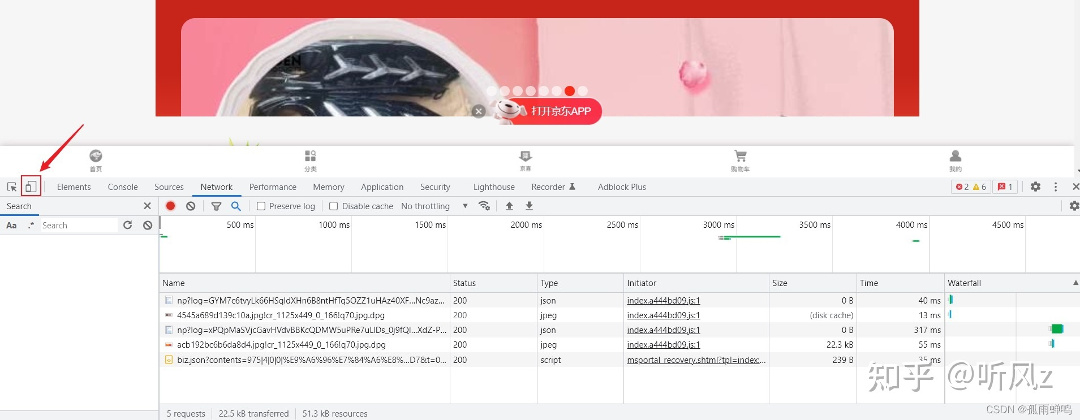Open the No throttling dropdown
Viewport: 1080px width, 420px height.
point(434,206)
